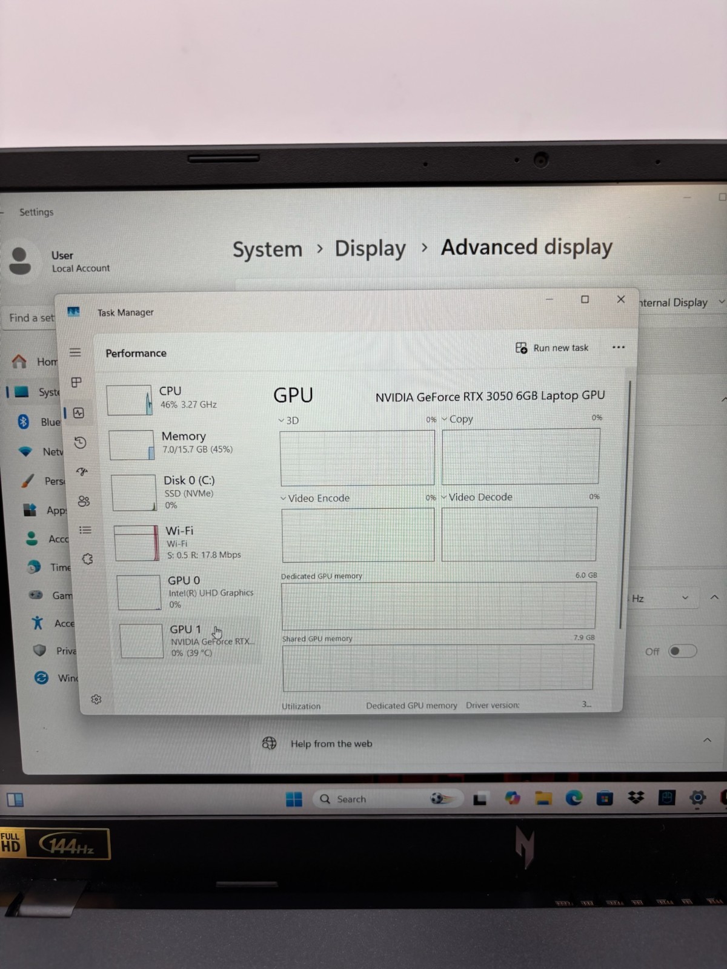Open Privacy & security in Settings sidebar
The height and width of the screenshot is (969, 727).
pos(56,650)
